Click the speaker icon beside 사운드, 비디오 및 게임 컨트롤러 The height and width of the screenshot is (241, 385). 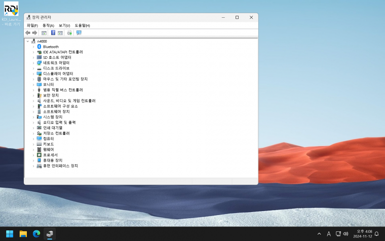coord(39,101)
